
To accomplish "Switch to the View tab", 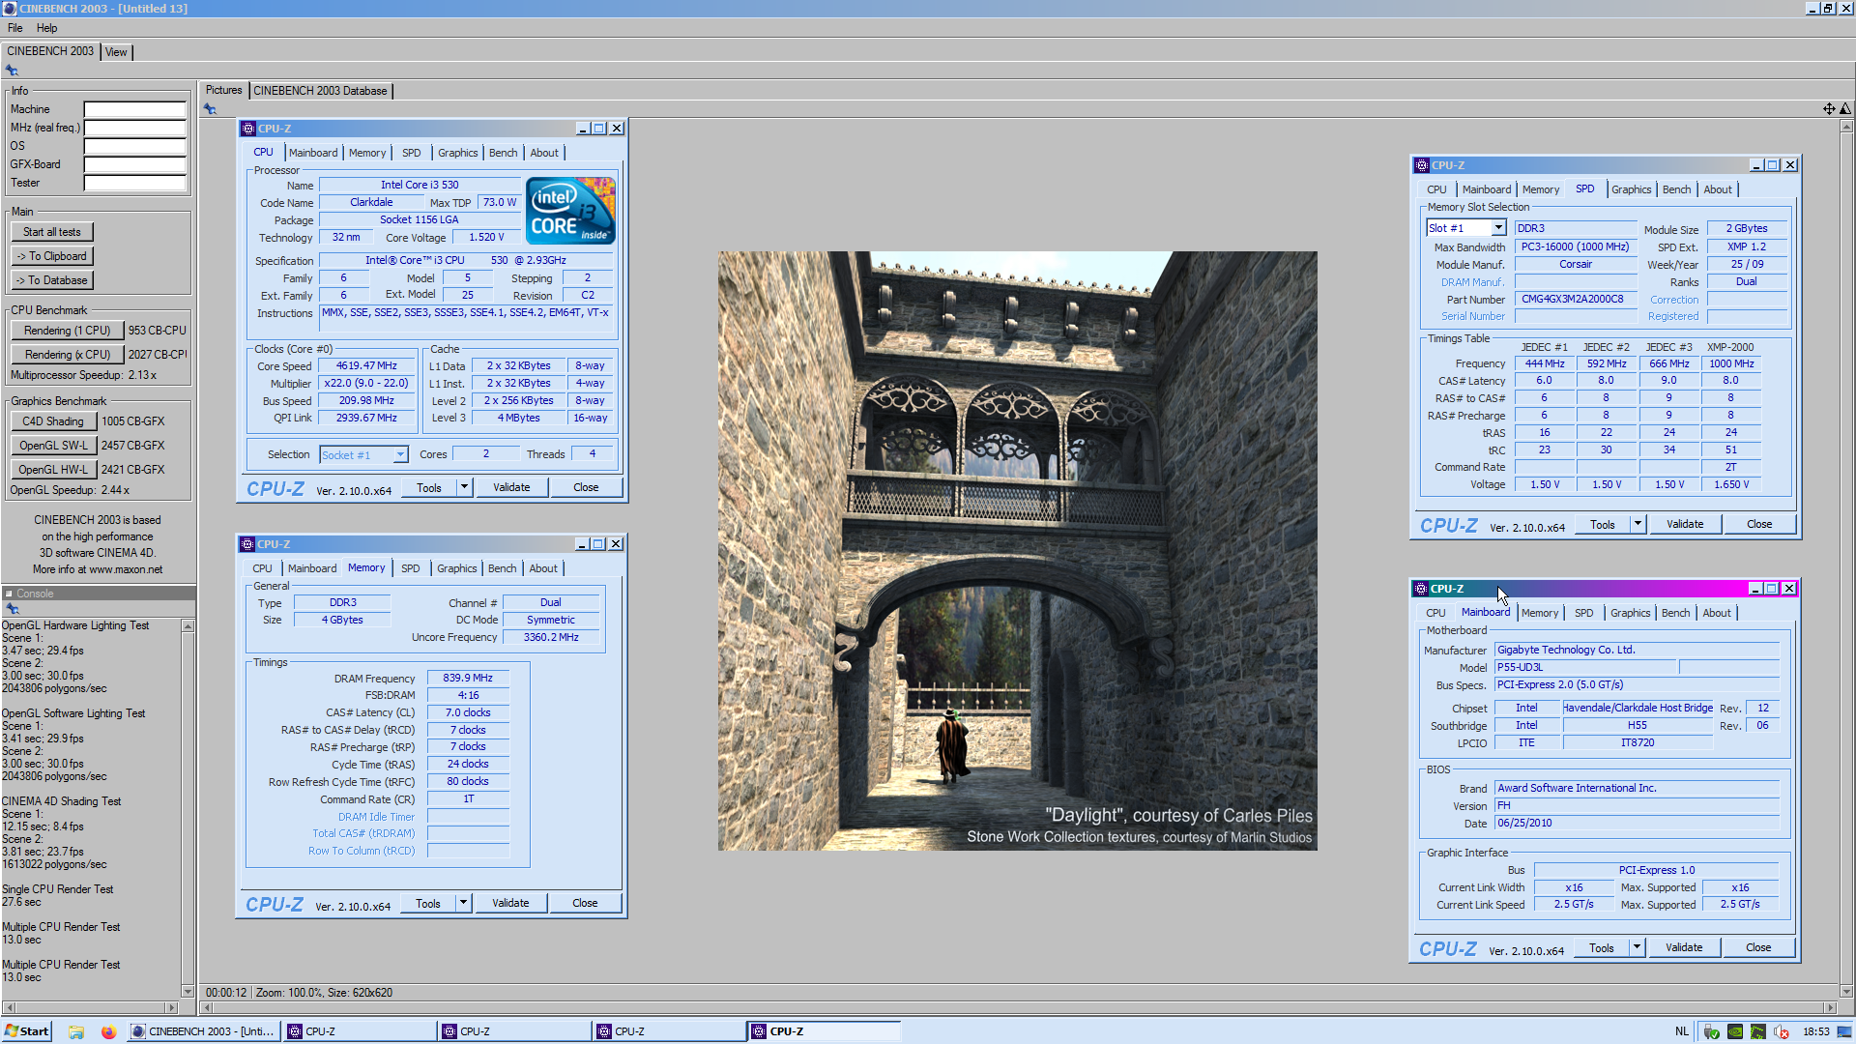I will [x=116, y=52].
